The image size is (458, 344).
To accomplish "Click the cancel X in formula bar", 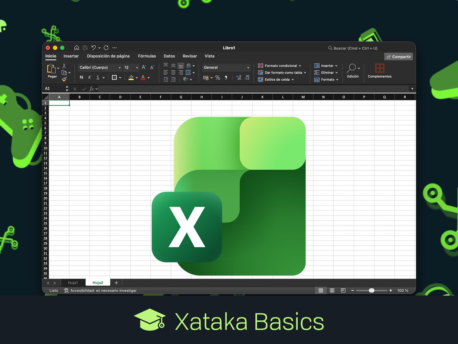I will [x=75, y=89].
